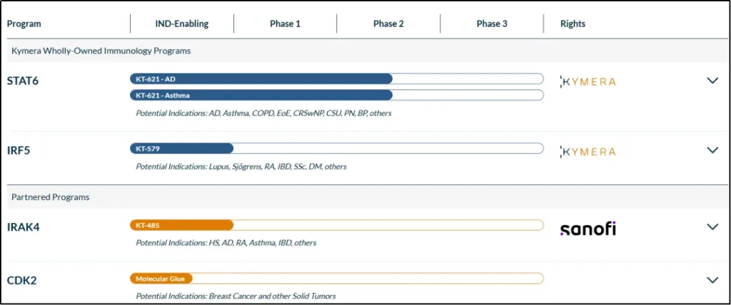Click the Kymera logo in STAT6 row
This screenshot has width=731, height=305.
pos(588,81)
